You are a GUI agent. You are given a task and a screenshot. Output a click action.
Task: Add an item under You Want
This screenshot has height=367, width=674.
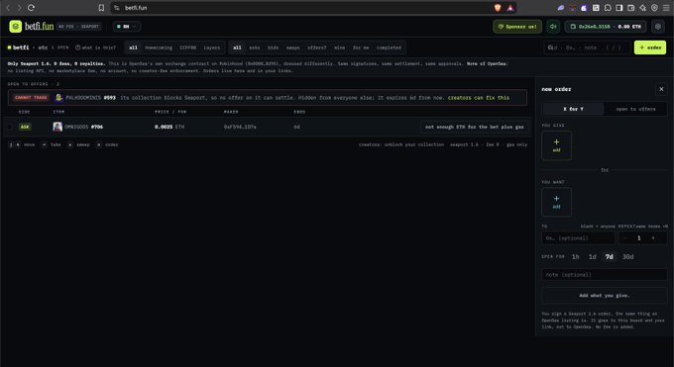click(556, 202)
